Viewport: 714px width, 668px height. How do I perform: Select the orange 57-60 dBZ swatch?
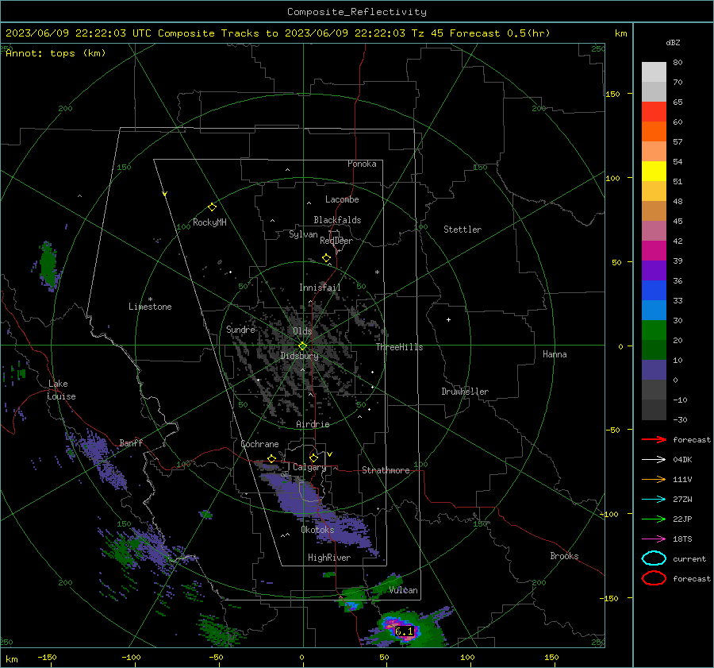pyautogui.click(x=654, y=132)
